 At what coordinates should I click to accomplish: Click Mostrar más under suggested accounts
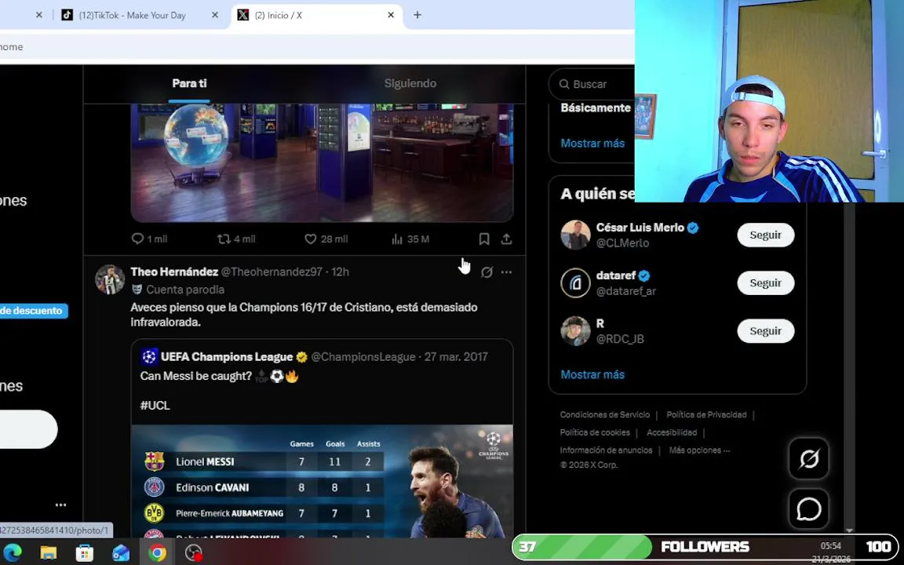(x=592, y=375)
